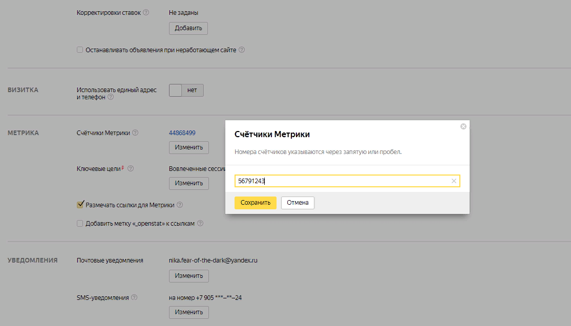
Task: Click Добавить under Корректировки ставок
Action: click(x=188, y=28)
